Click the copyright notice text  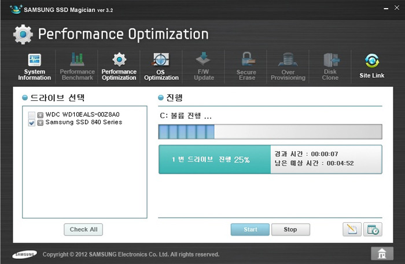(x=131, y=254)
